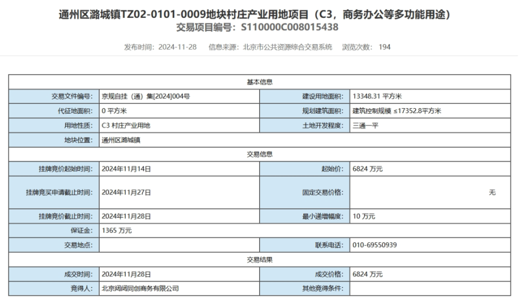Click the 交易地点 label

78,245
